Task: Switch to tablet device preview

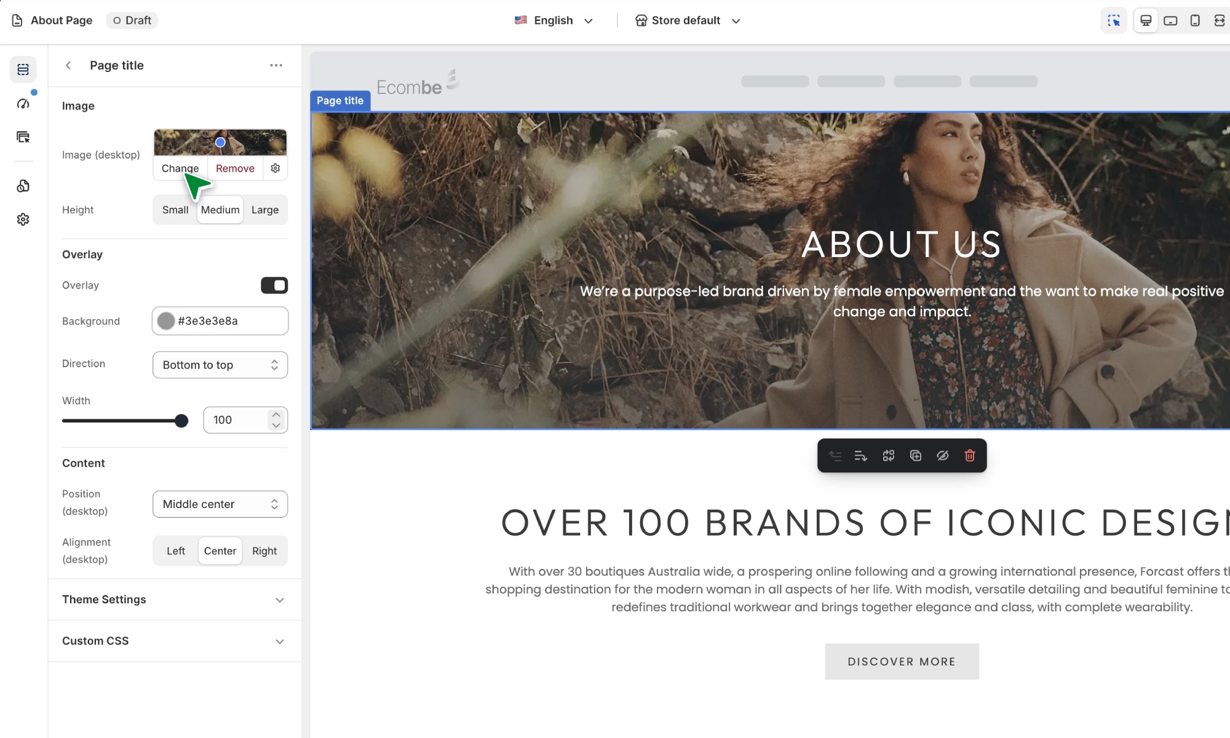Action: 1170,20
